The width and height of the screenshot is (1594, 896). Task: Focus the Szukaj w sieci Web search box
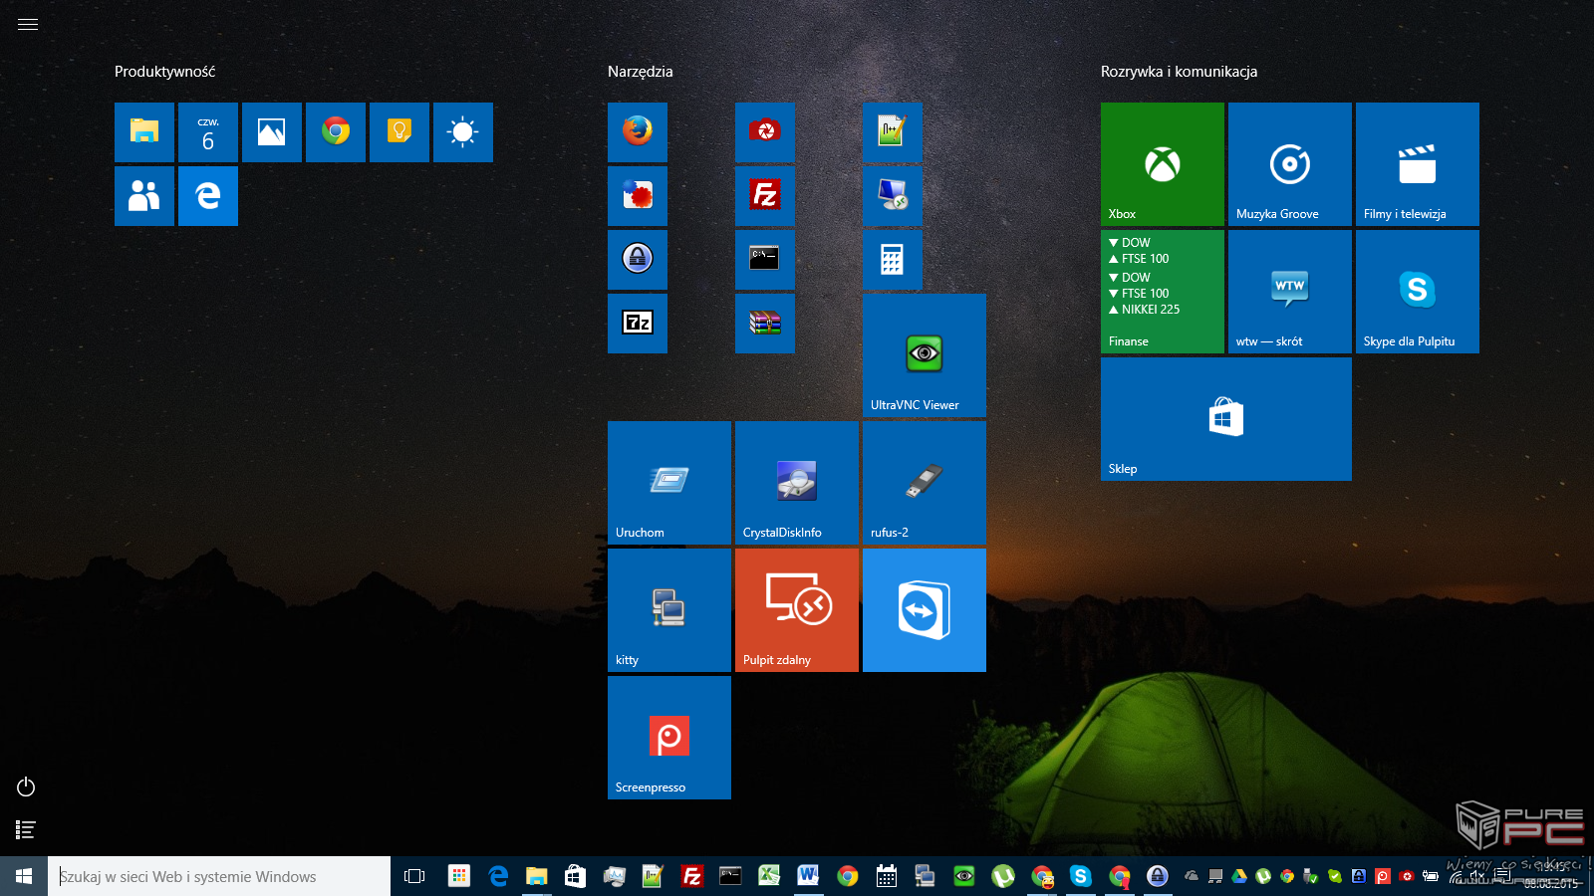tap(219, 876)
